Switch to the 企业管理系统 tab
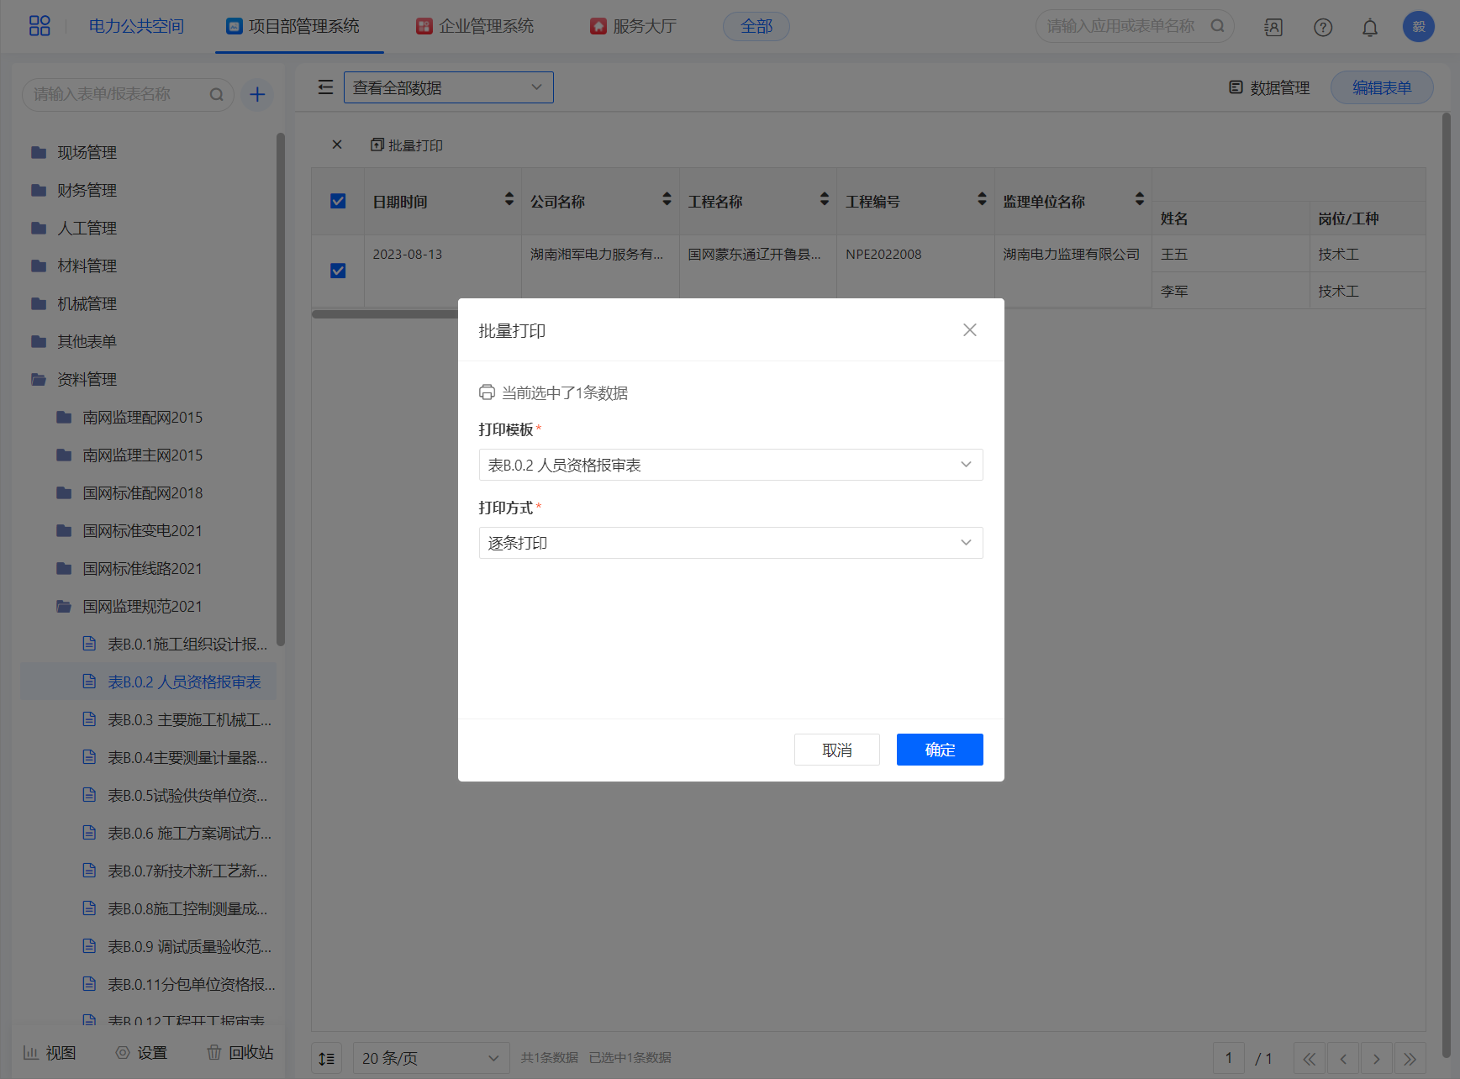 pyautogui.click(x=476, y=27)
